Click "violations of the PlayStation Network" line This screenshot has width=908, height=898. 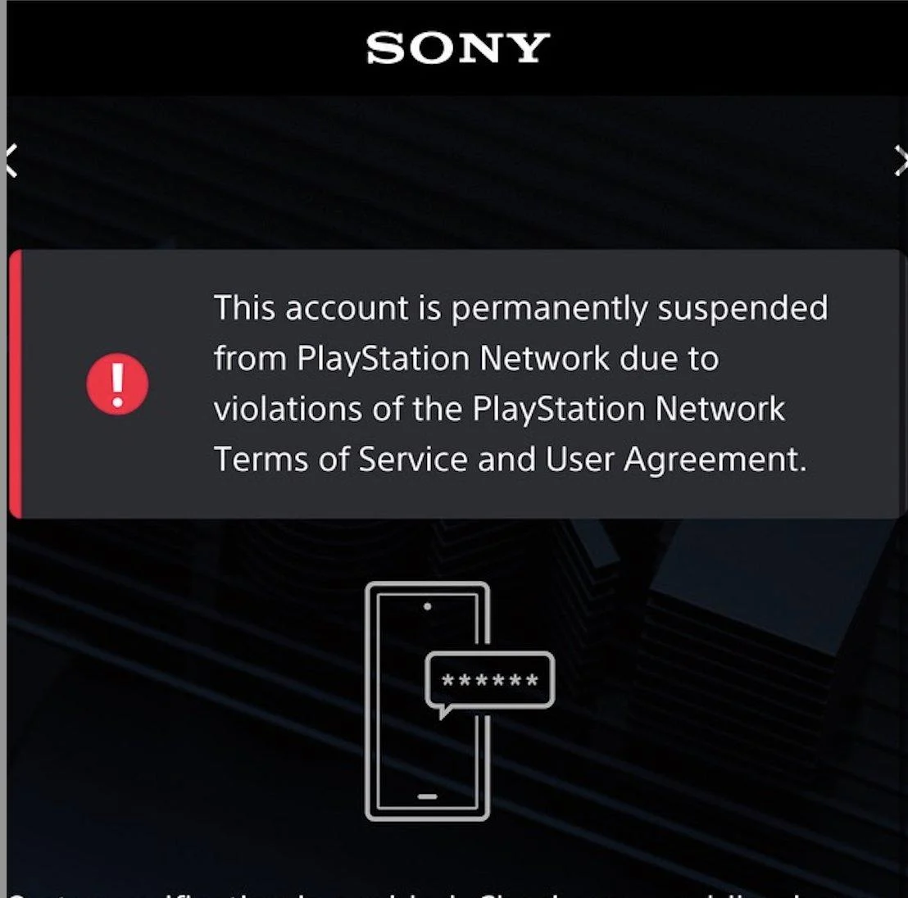pos(500,409)
